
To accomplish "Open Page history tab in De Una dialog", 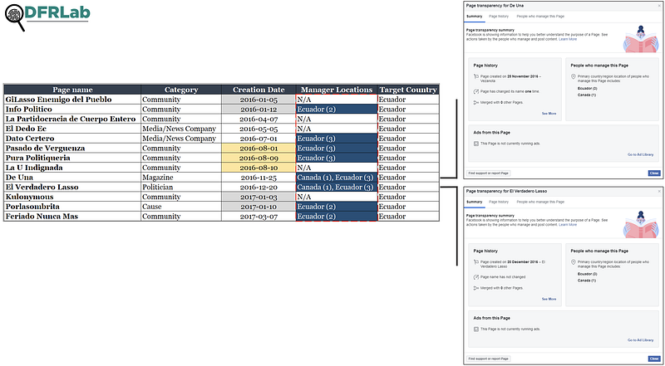I will point(498,17).
